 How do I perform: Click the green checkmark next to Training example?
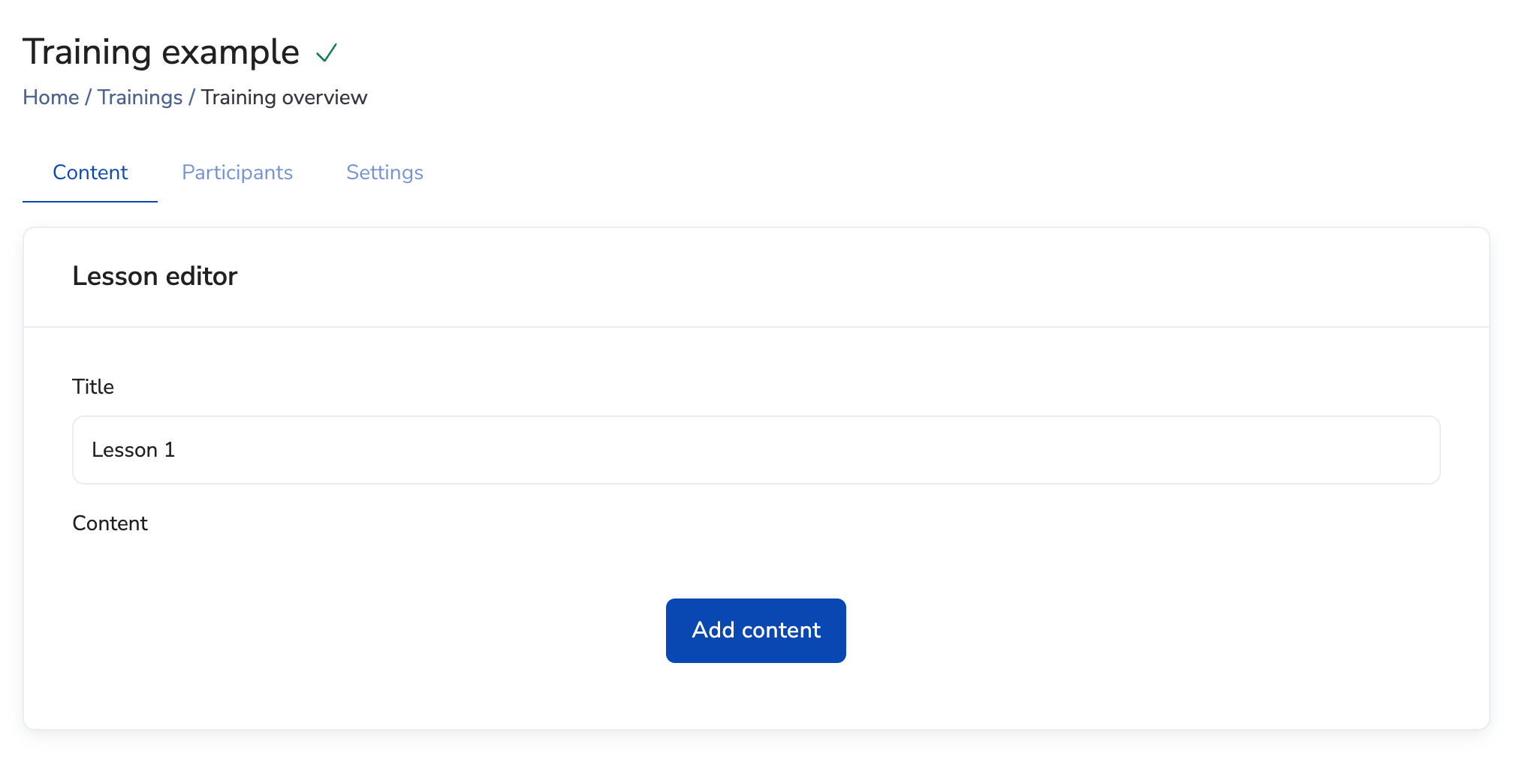pyautogui.click(x=325, y=52)
